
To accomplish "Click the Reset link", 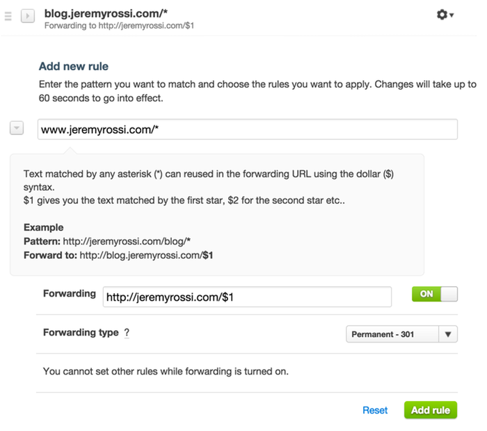I will pyautogui.click(x=375, y=410).
